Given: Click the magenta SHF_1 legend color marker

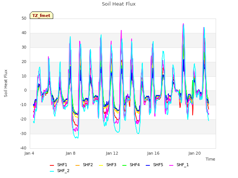Looking at the screenshot, I should click(171, 165).
